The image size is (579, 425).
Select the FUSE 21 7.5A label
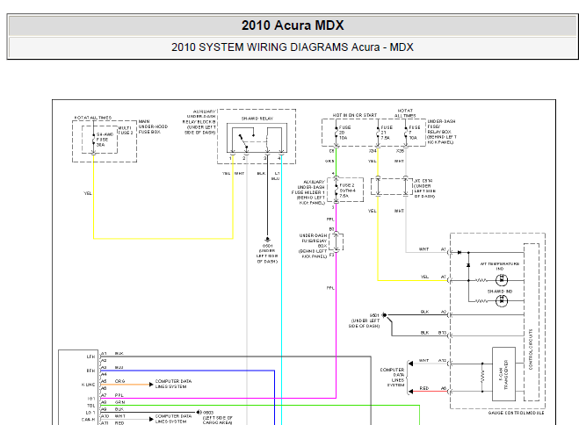(387, 133)
